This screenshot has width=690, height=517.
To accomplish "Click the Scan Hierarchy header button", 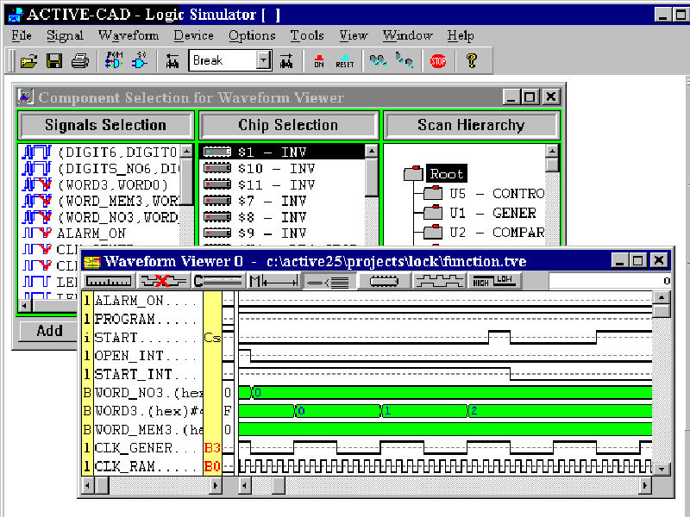I will click(x=471, y=125).
